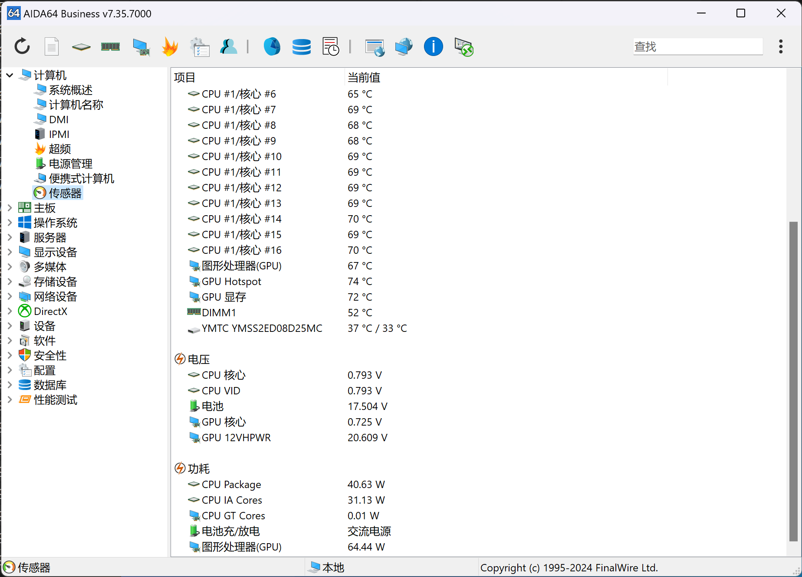Click the clipboard checklist toolbar icon
The height and width of the screenshot is (577, 802).
200,47
